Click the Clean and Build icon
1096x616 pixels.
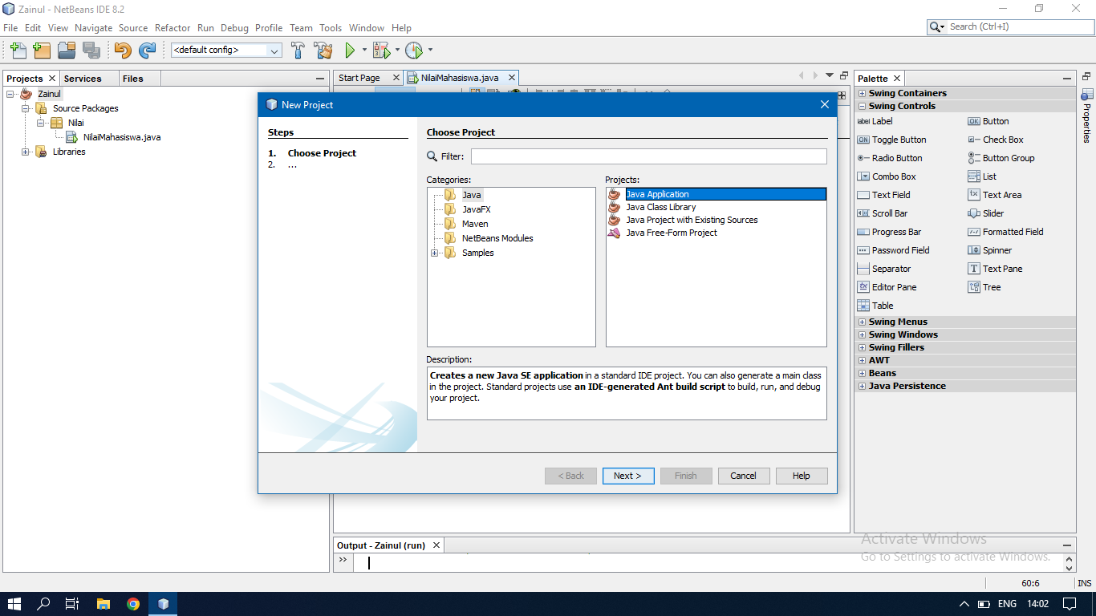(323, 51)
